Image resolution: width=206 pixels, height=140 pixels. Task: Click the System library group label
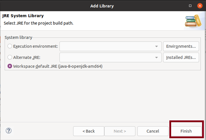point(19,37)
